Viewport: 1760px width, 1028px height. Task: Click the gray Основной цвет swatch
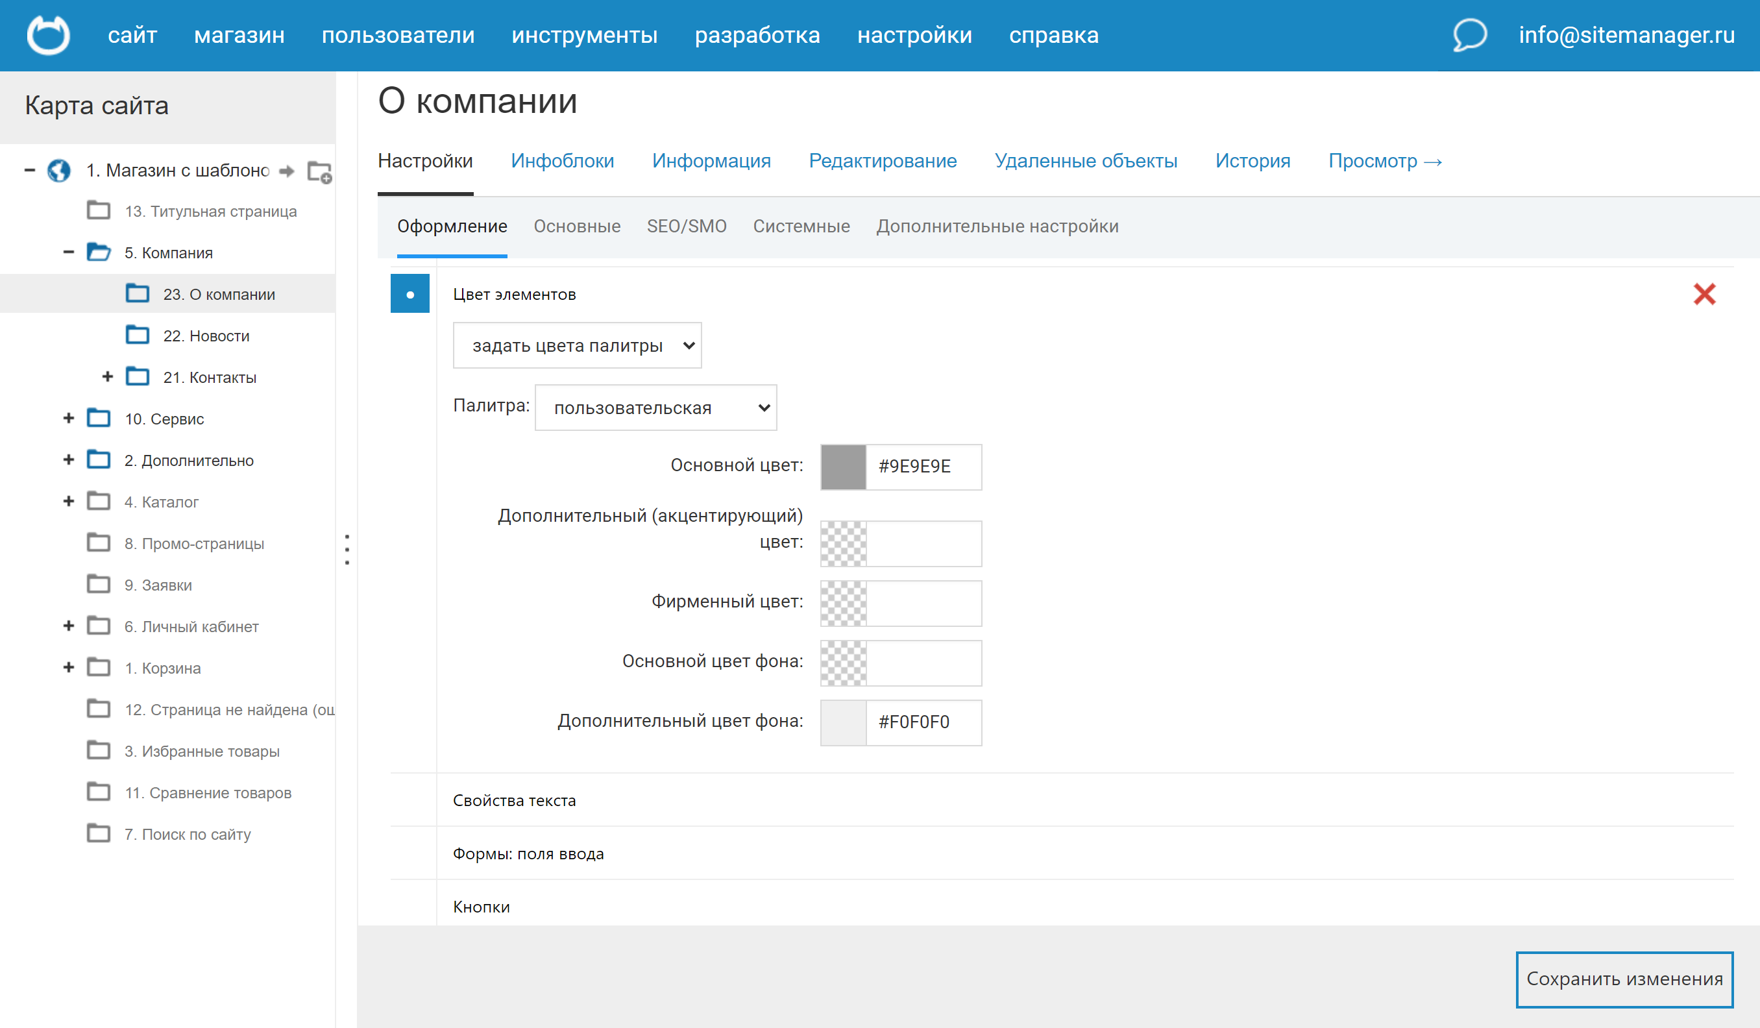coord(843,467)
